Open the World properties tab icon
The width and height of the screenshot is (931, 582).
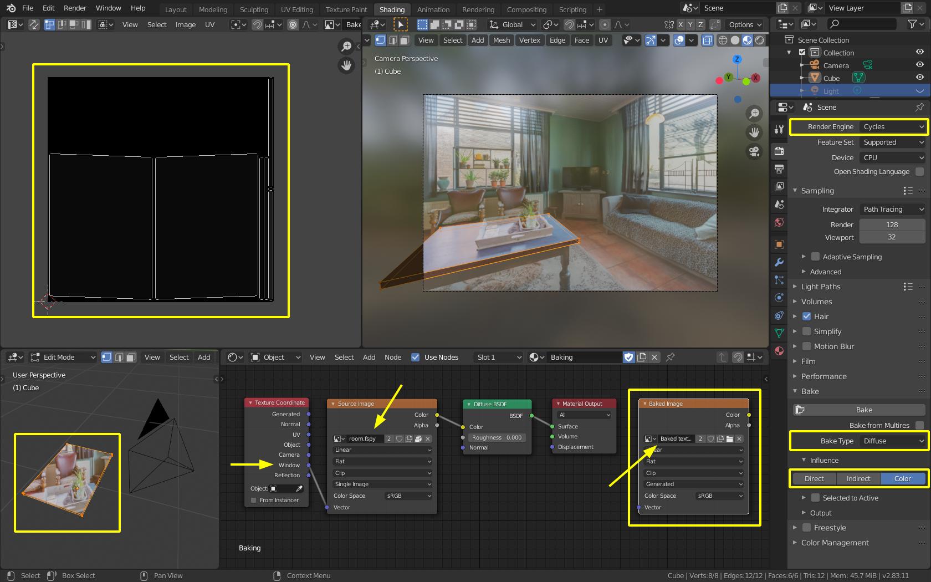[x=779, y=223]
